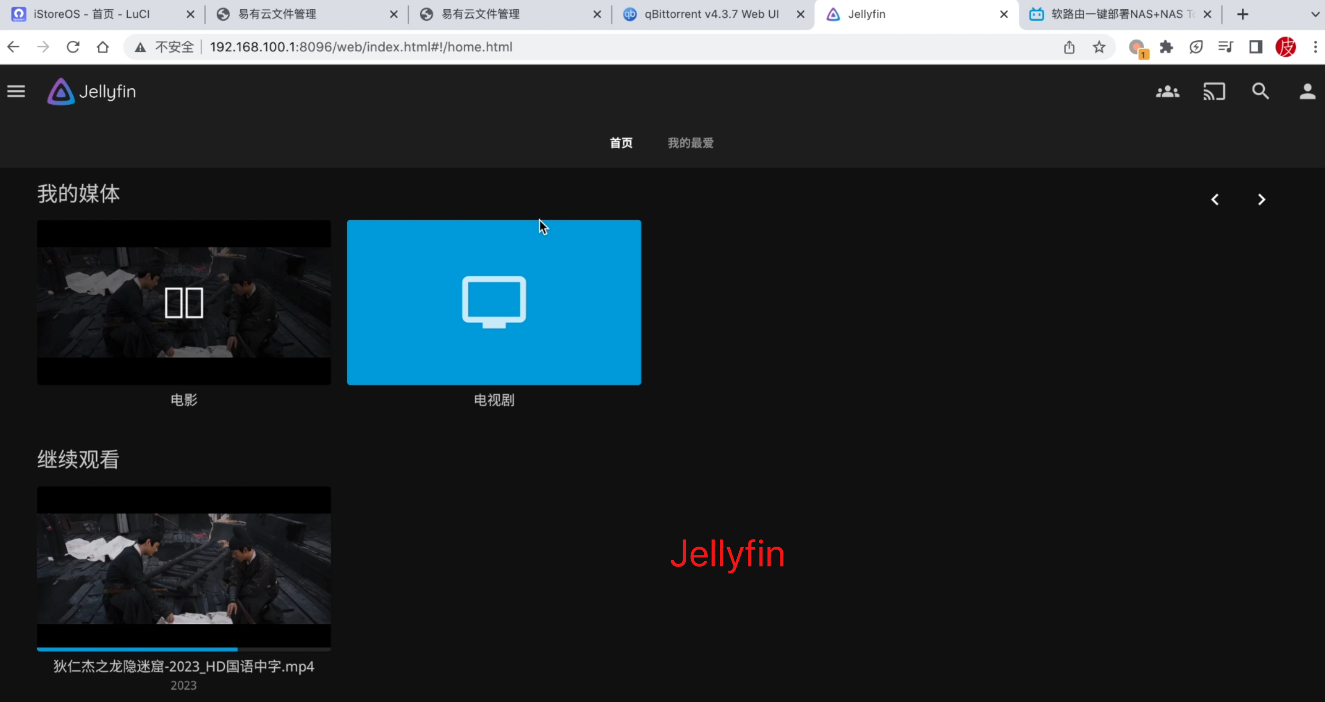Switch to the qBittorrent browser tab
Image resolution: width=1325 pixels, height=702 pixels.
point(710,14)
